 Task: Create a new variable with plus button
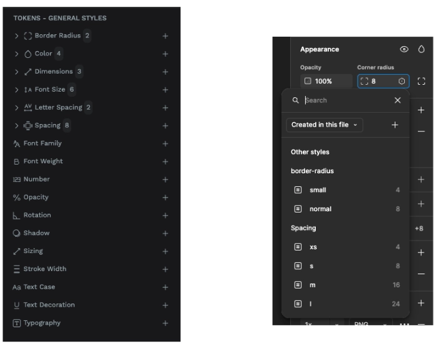(395, 125)
